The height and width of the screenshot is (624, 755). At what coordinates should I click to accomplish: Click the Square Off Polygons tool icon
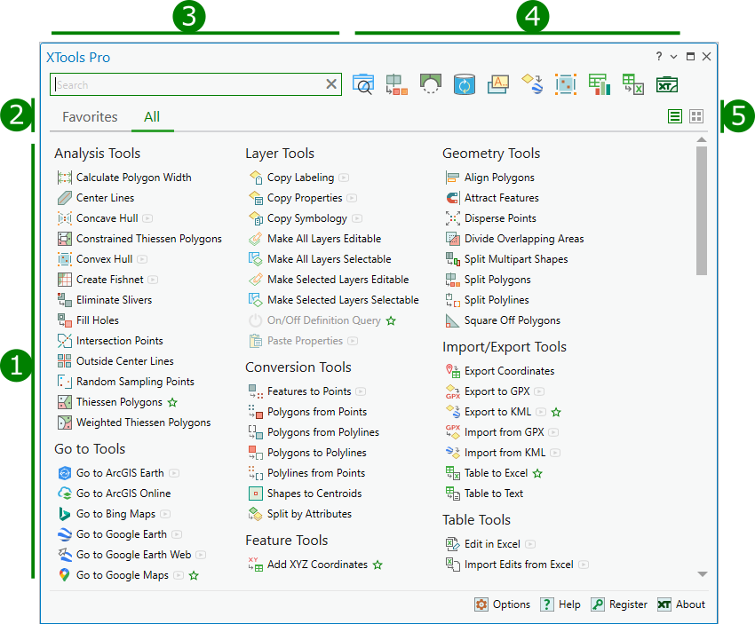(453, 320)
